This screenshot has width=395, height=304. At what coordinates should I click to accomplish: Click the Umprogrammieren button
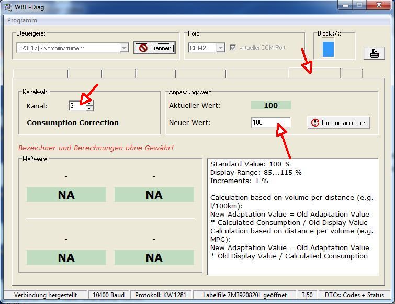coord(338,122)
